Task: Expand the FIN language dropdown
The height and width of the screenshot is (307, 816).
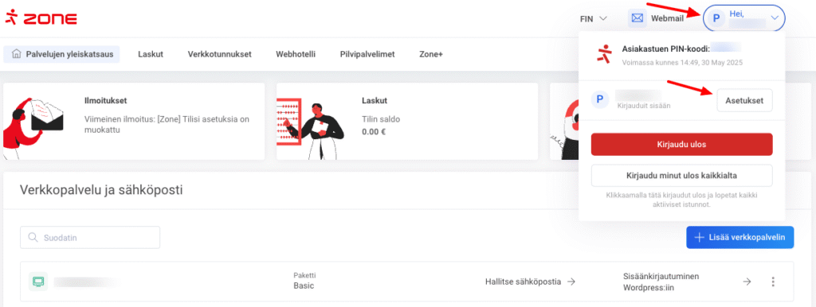Action: point(594,19)
